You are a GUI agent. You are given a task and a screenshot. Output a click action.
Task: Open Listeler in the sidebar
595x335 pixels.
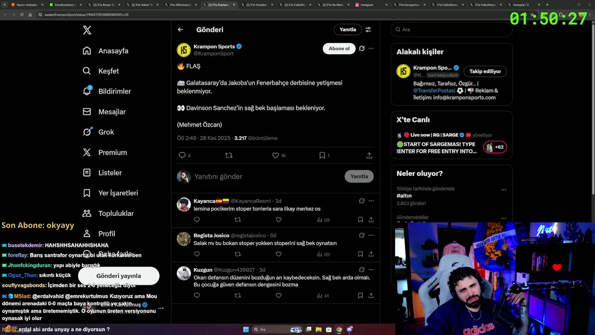[102, 173]
